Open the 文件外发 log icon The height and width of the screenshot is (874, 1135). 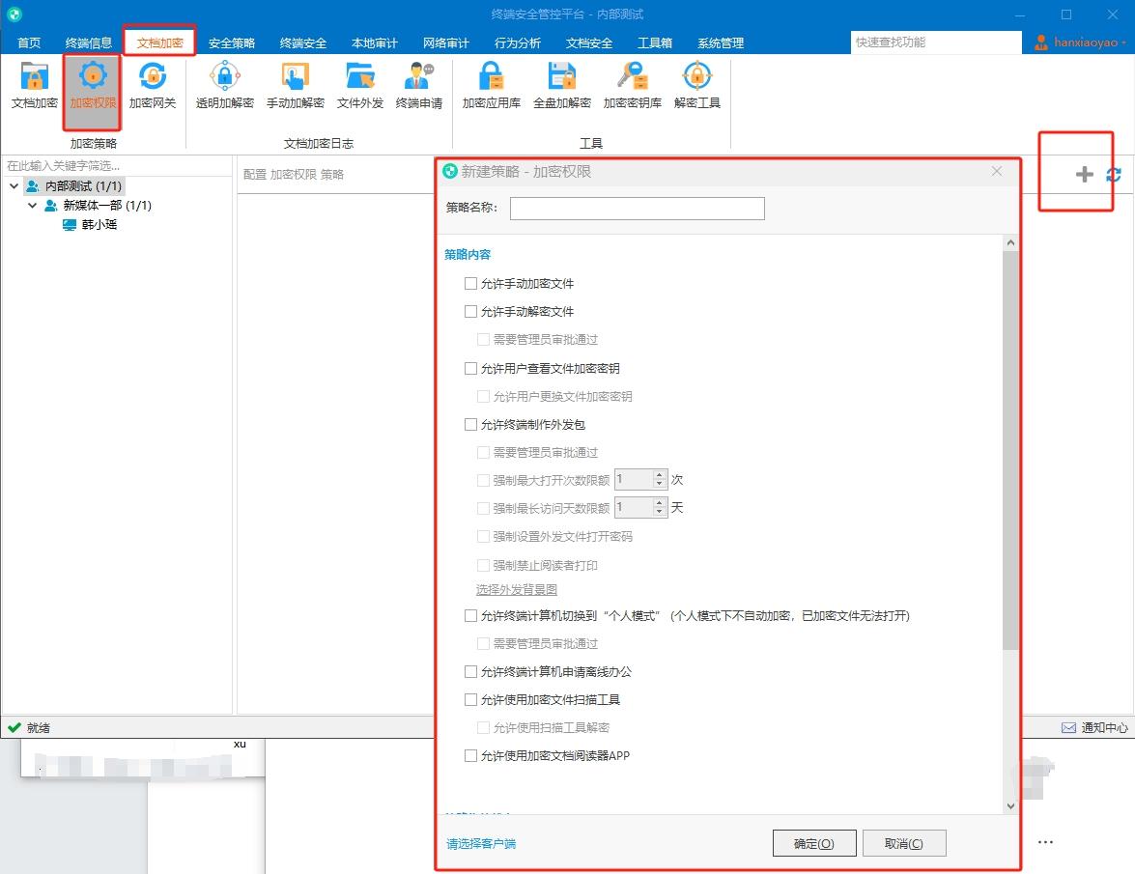tap(359, 85)
